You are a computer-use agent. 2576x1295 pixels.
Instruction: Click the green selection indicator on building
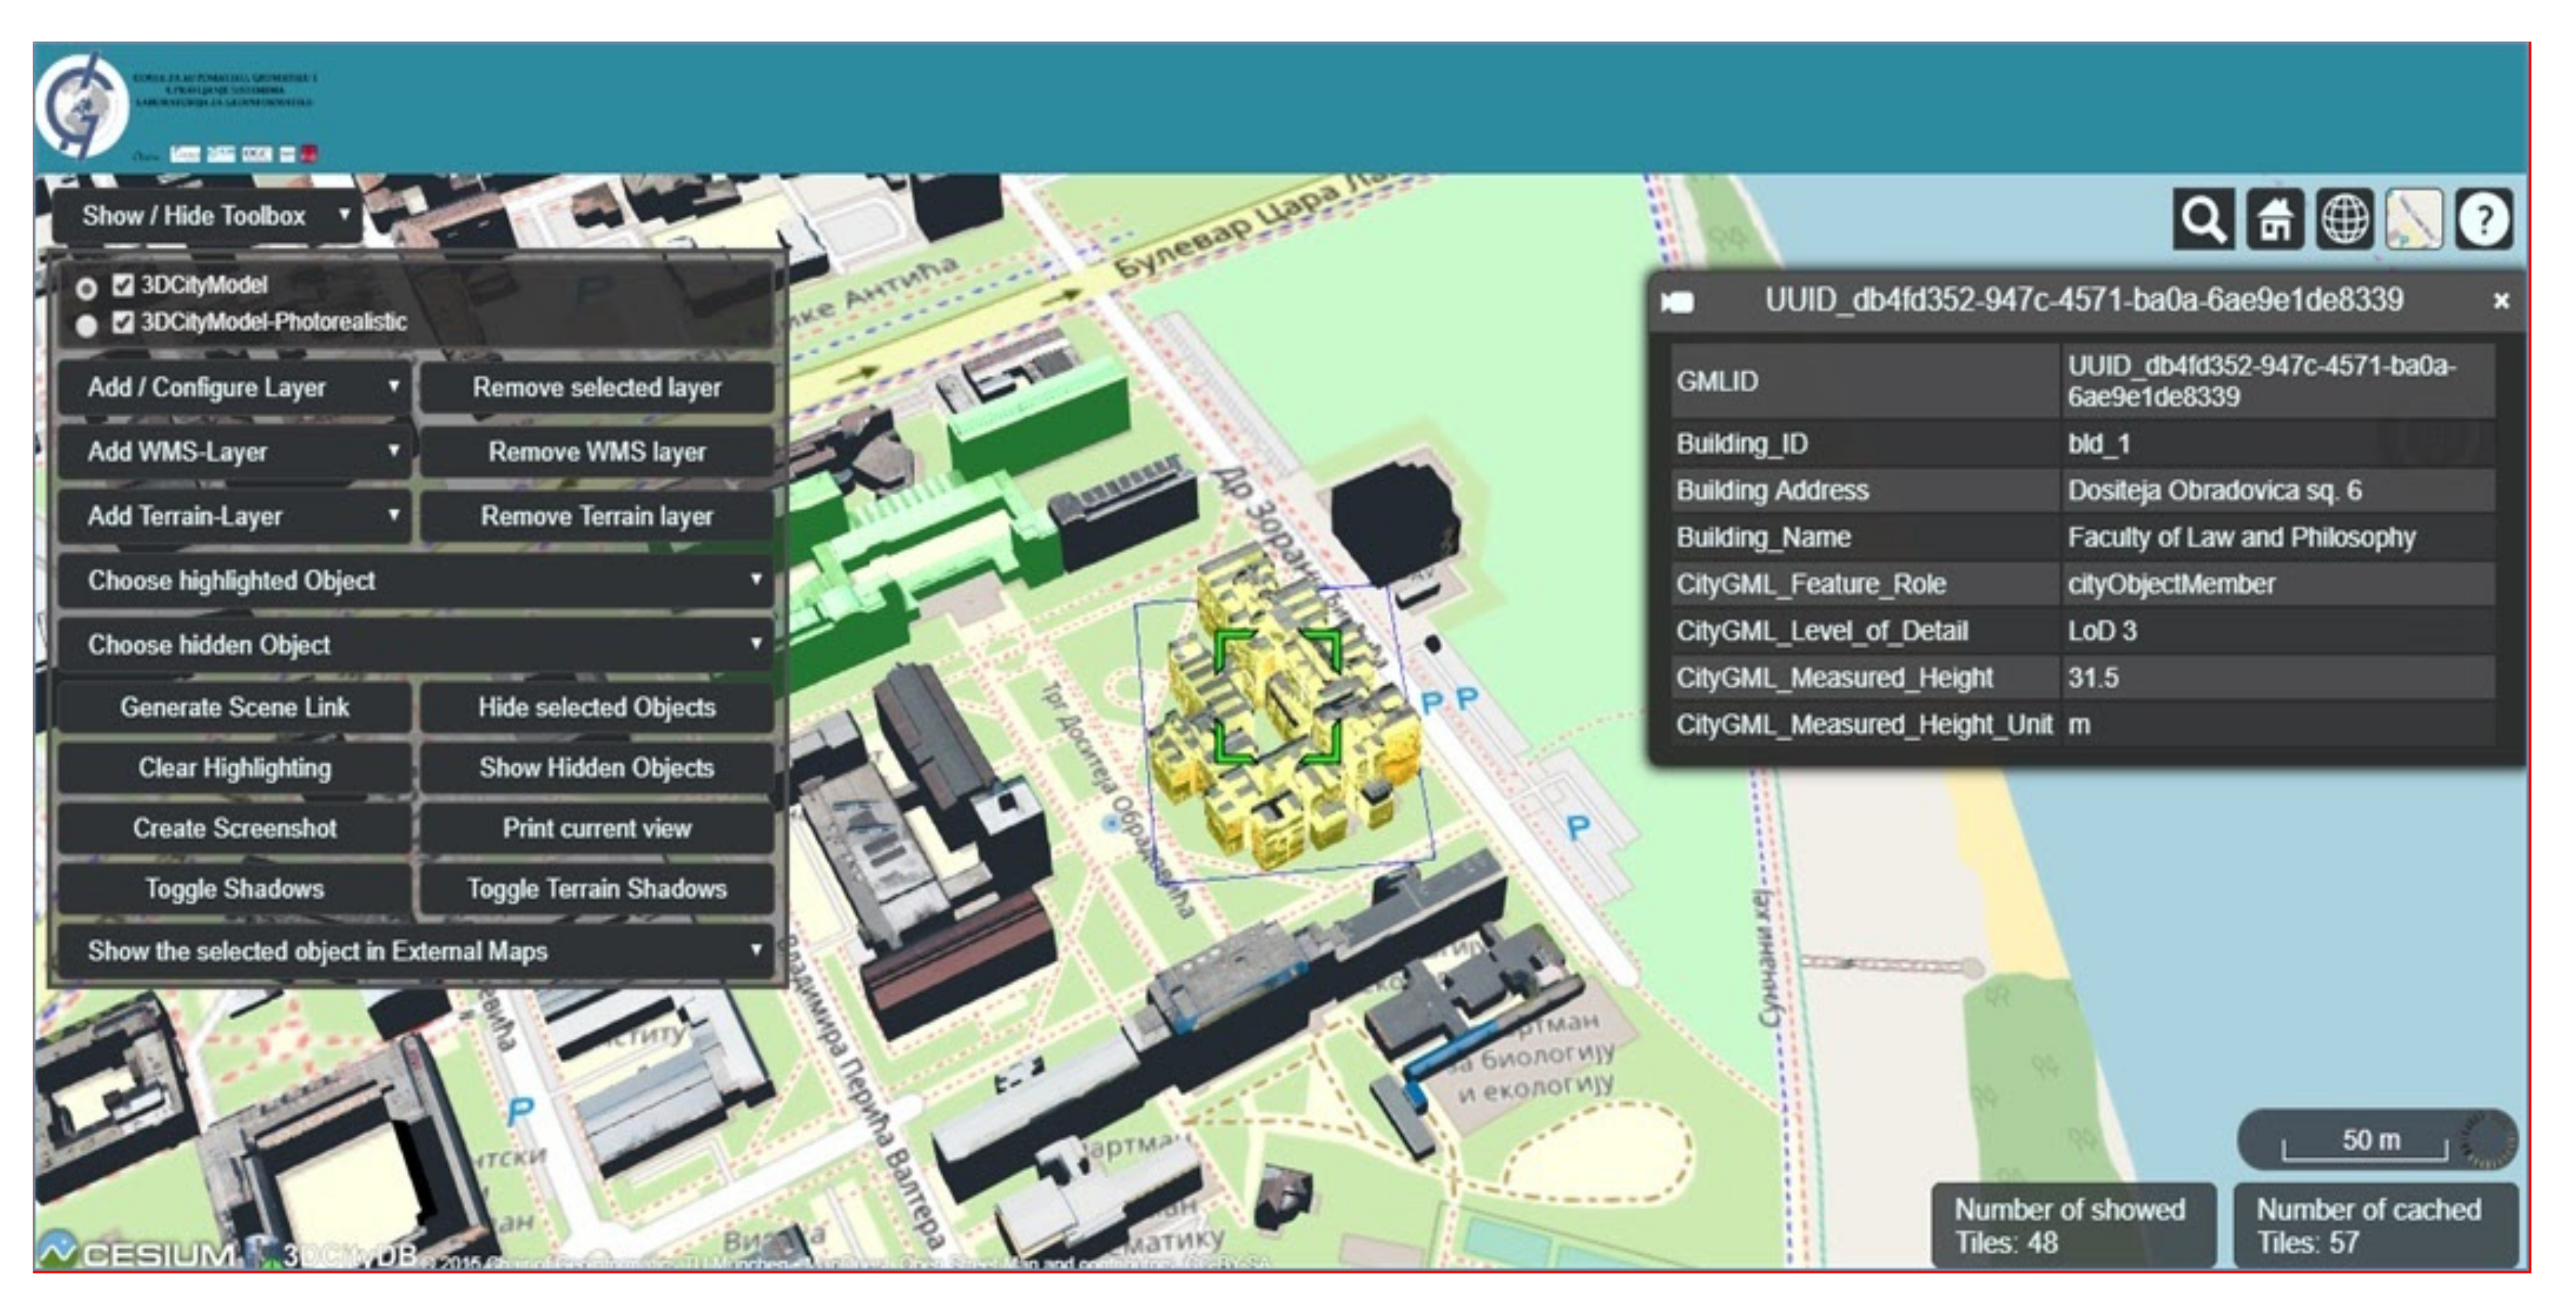[1277, 696]
